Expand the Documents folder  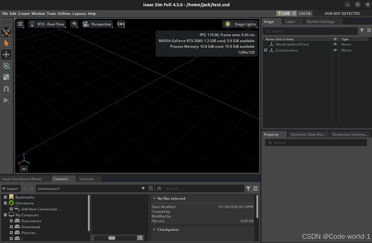click(x=11, y=221)
